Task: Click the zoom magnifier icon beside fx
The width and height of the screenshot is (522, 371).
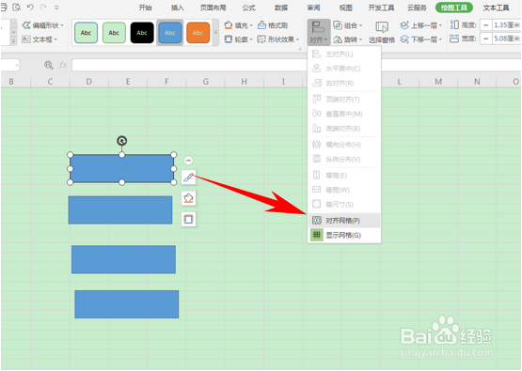Action: coord(49,65)
